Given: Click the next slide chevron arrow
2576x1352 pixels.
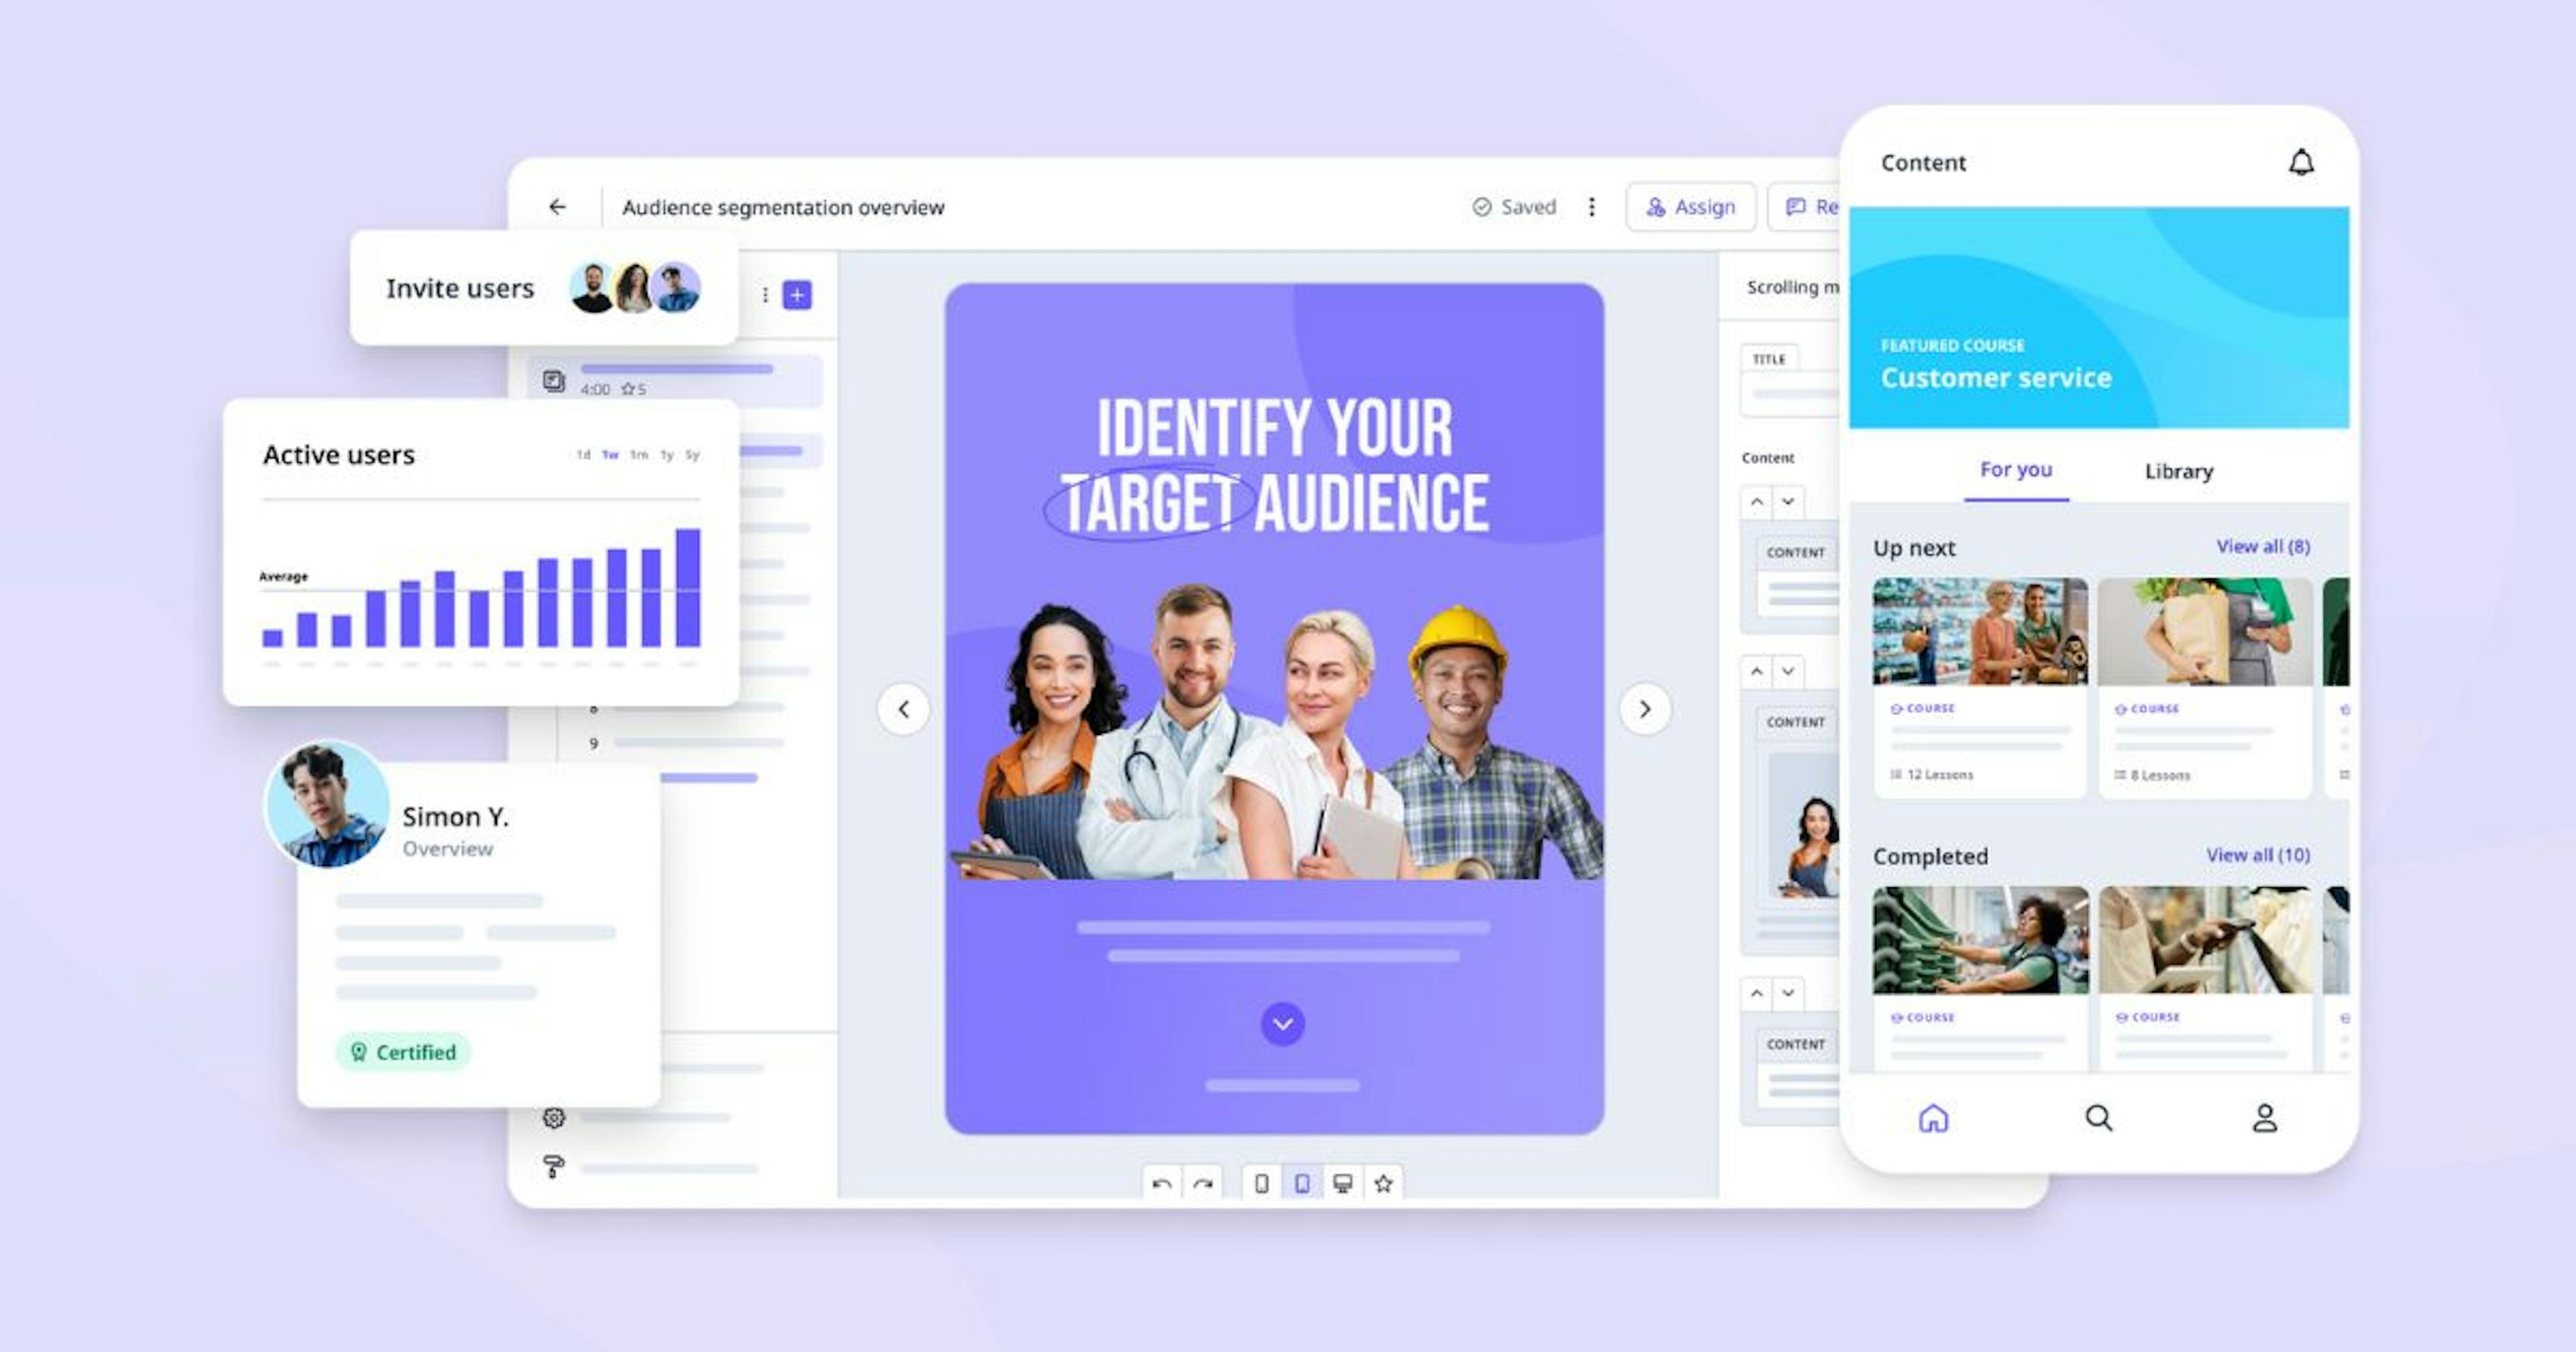Looking at the screenshot, I should 1646,708.
